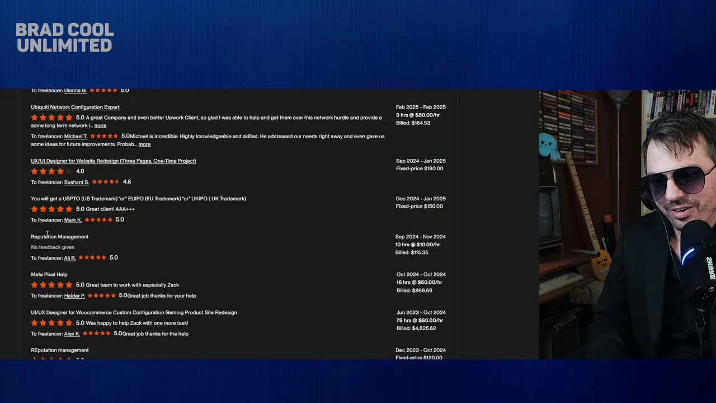Screen dimensions: 716x403
Task: Select the "Dec 2024 - Jan 2025" date range
Action: [421, 199]
